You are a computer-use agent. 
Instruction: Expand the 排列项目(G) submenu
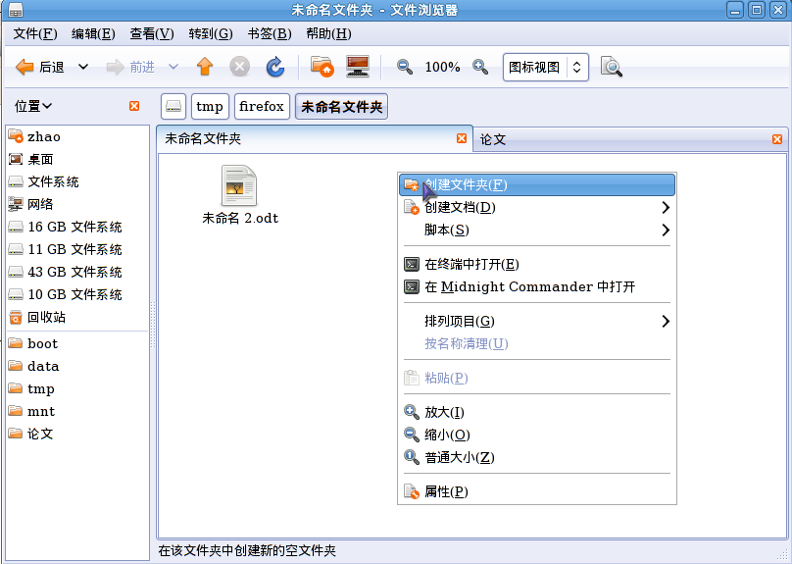tap(537, 321)
